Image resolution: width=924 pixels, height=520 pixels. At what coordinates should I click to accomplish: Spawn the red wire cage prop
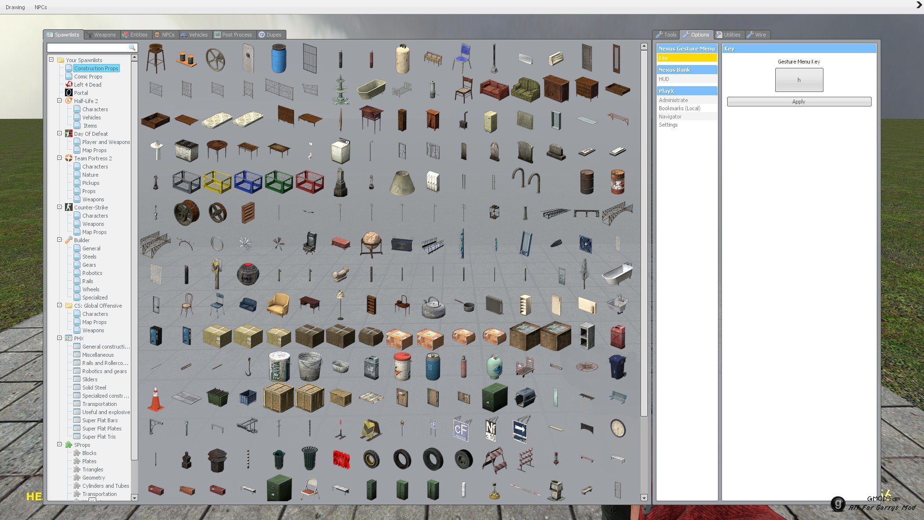pos(309,182)
